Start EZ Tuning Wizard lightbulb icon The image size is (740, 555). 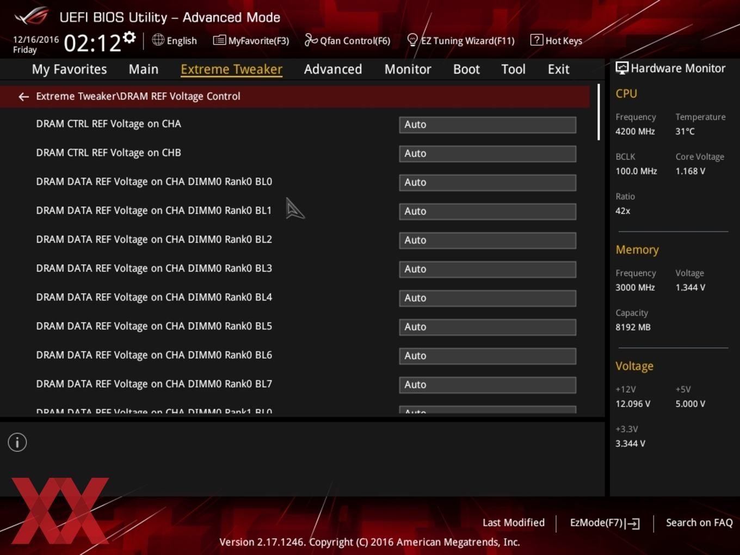pos(412,40)
